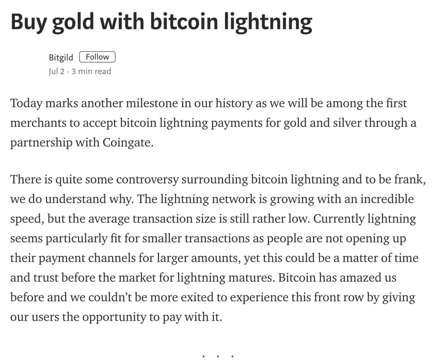Click the misspelled word 'exited' in the text
Viewport: 446px width, 362px height.
[x=197, y=297]
